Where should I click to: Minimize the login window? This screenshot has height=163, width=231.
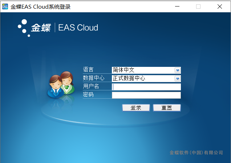pos(177,7)
